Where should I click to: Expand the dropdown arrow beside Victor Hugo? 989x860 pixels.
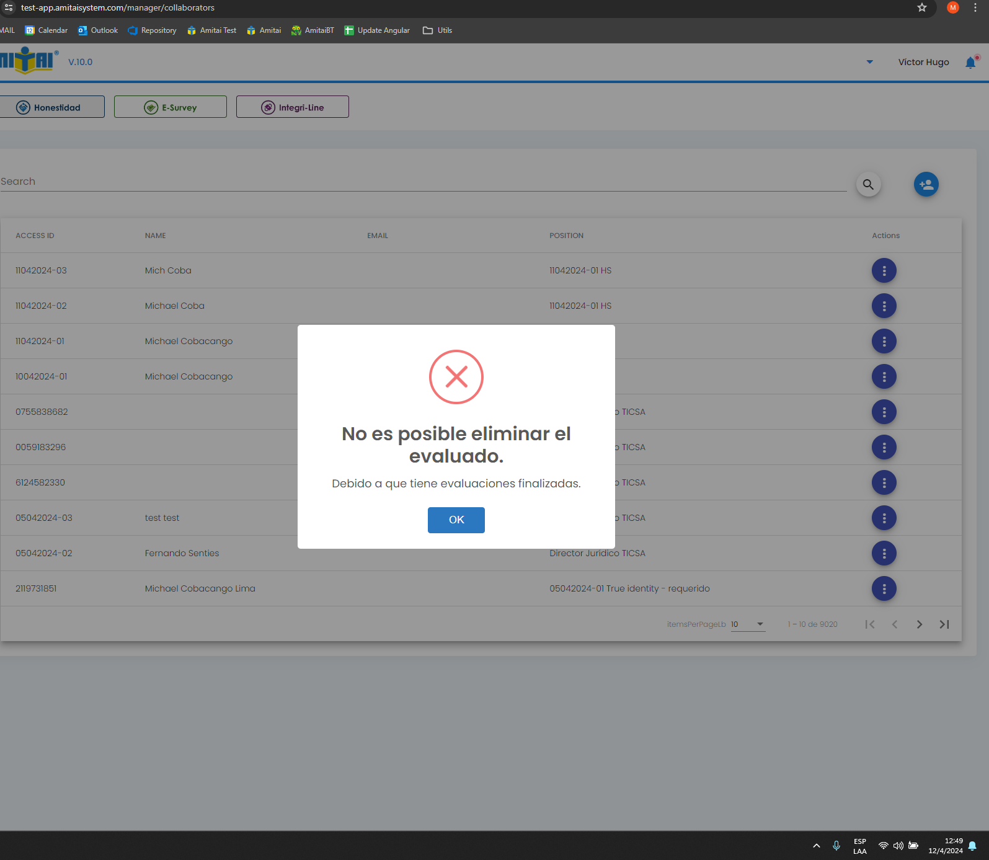point(869,62)
